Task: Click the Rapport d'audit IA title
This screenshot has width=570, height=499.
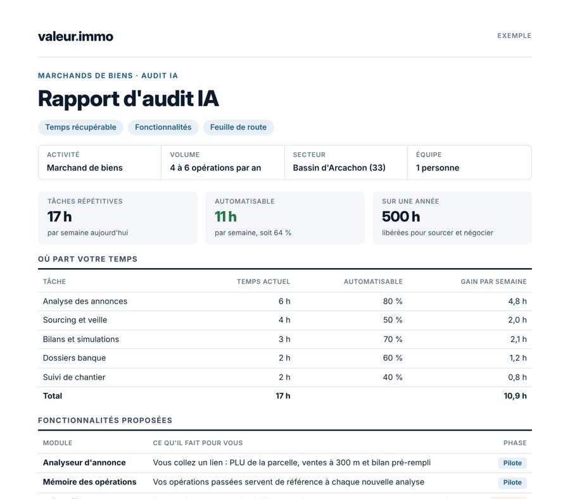Action: [129, 99]
